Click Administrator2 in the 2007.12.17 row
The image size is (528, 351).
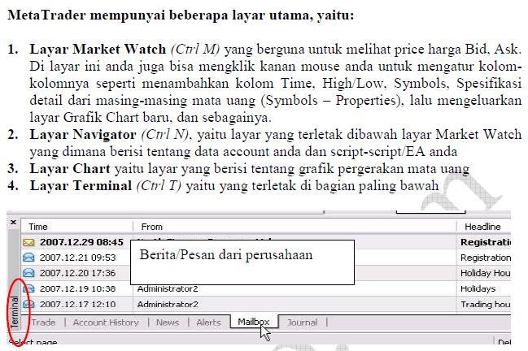(x=168, y=304)
